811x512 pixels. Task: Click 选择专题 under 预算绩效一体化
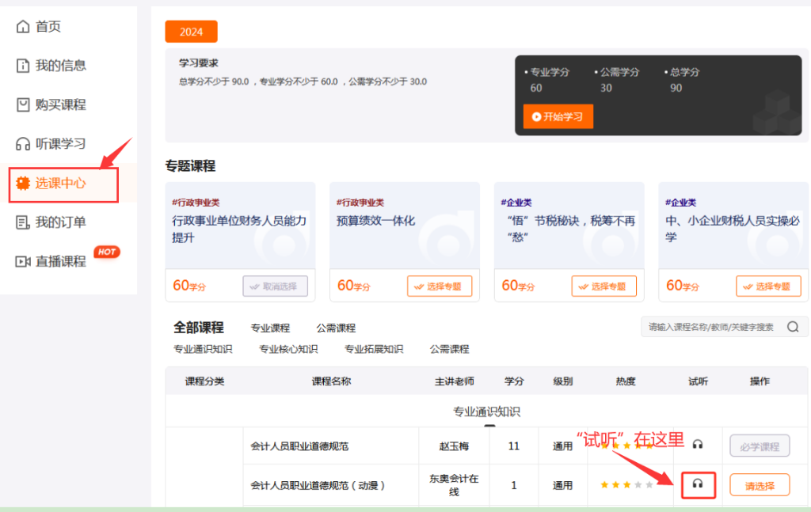point(440,286)
